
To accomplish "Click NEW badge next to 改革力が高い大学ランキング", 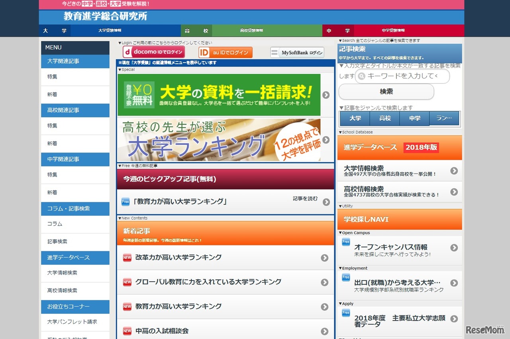I will (x=127, y=258).
